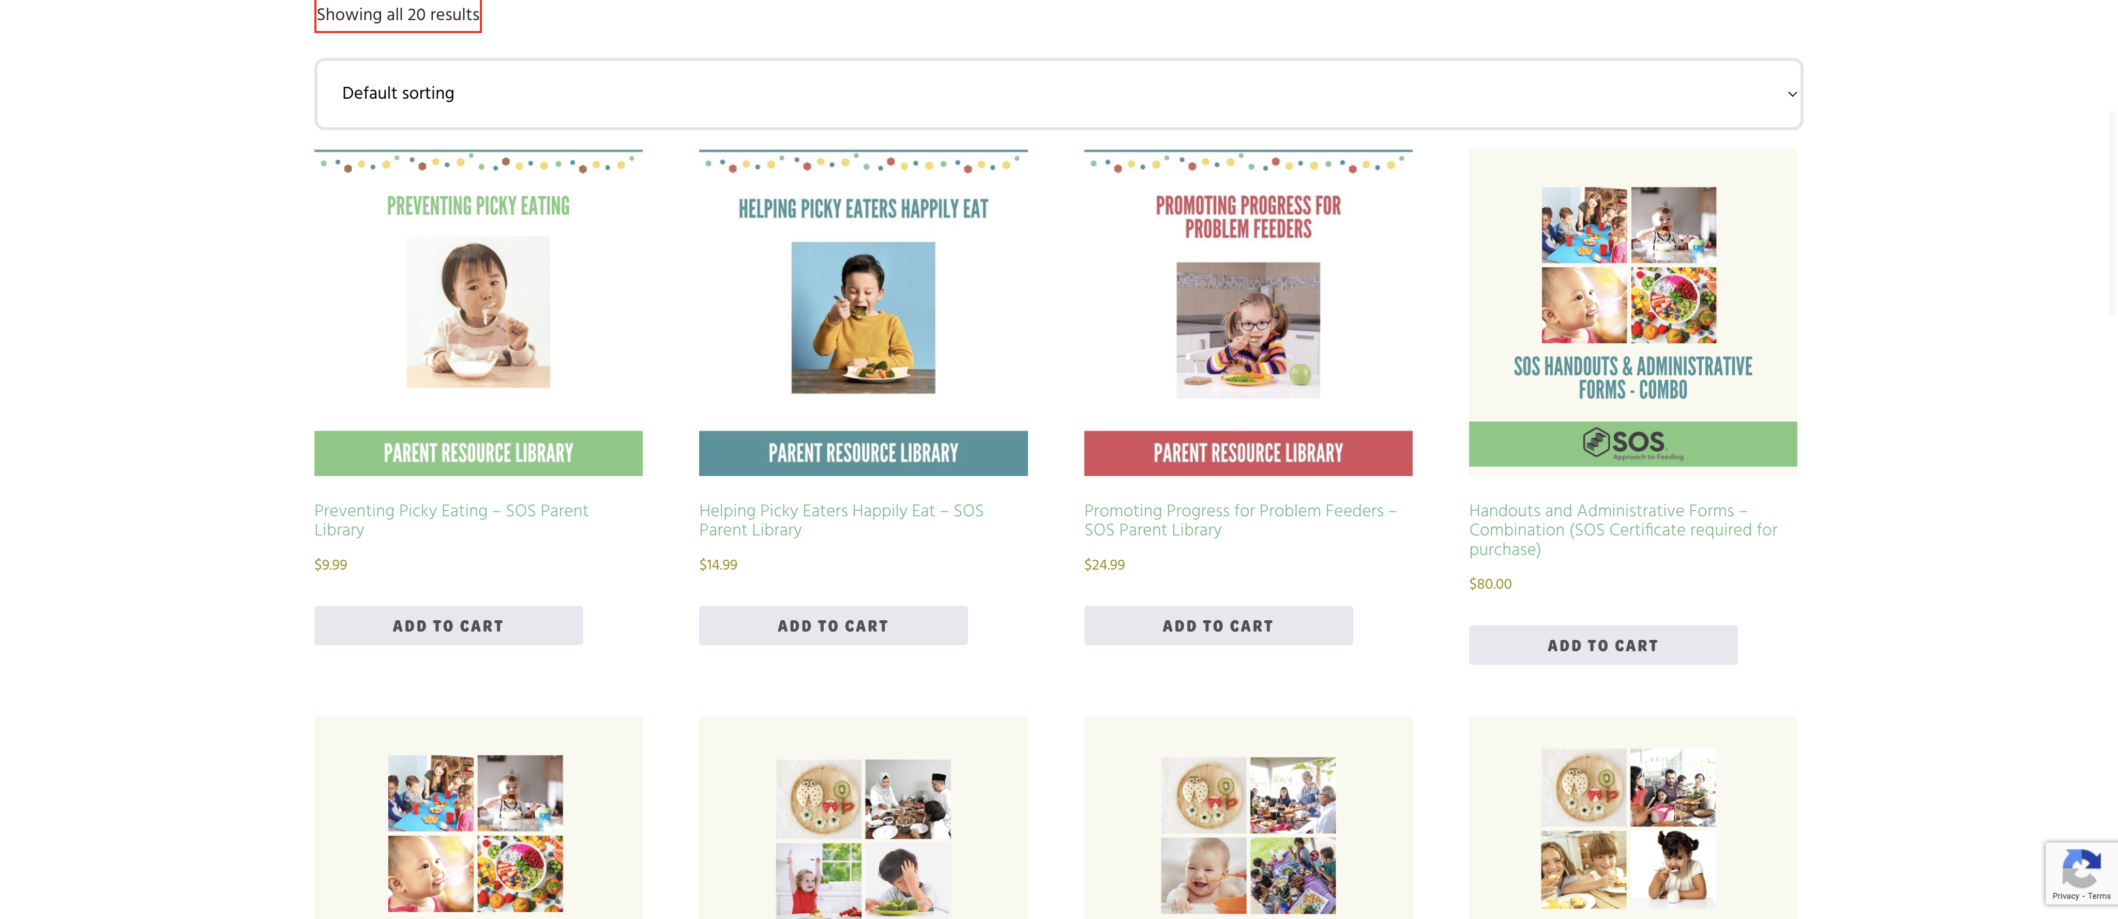Open the Default sorting dropdown
The height and width of the screenshot is (919, 2118).
tap(1058, 94)
